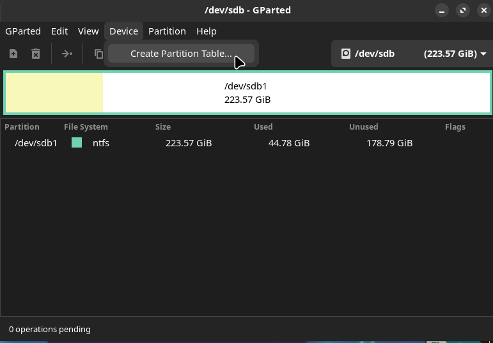Click the Size column header
493x343 pixels.
point(163,126)
